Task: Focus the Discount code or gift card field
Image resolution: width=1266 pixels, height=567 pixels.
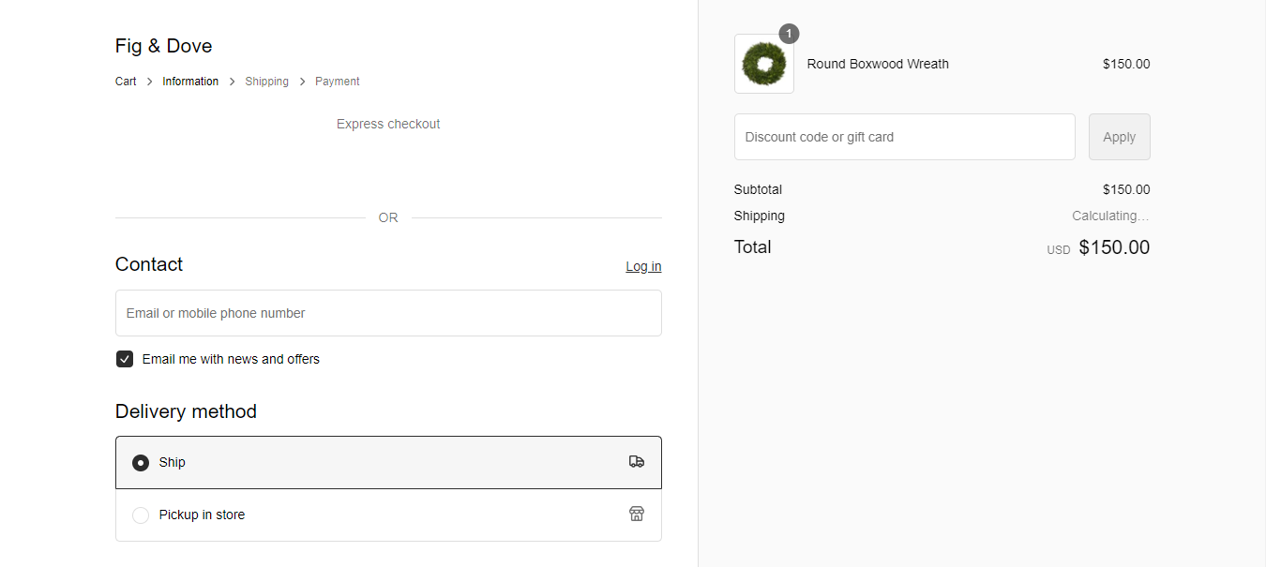Action: click(x=905, y=137)
